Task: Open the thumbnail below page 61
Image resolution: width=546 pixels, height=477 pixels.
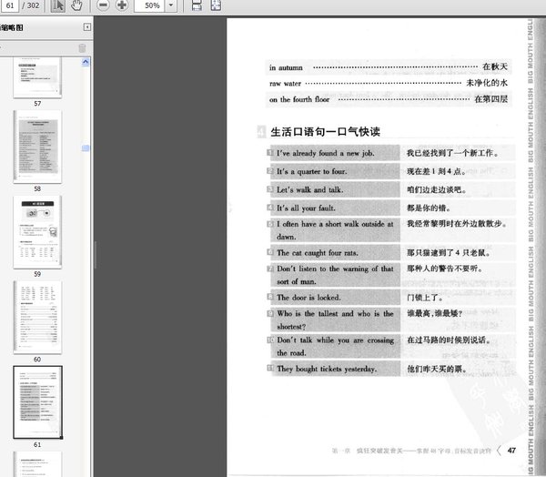Action: click(37, 464)
